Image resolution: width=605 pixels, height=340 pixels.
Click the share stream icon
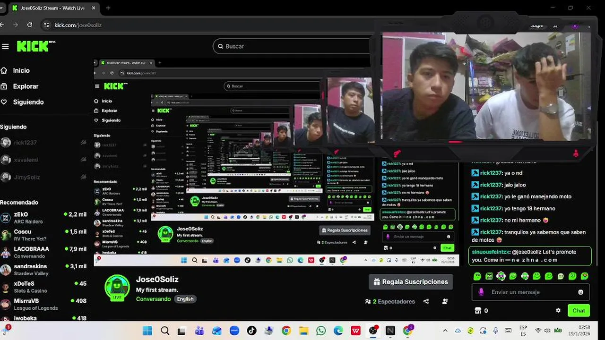(x=426, y=301)
